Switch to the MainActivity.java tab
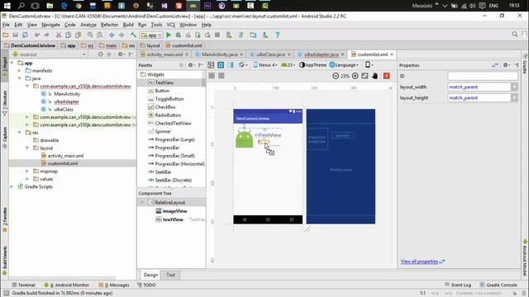 [x=219, y=54]
